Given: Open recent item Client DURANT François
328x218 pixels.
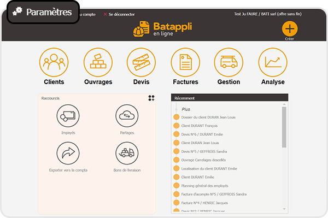Looking at the screenshot, I should 200,126.
